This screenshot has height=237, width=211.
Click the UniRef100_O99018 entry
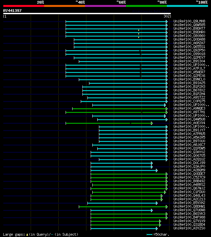[x=189, y=54]
